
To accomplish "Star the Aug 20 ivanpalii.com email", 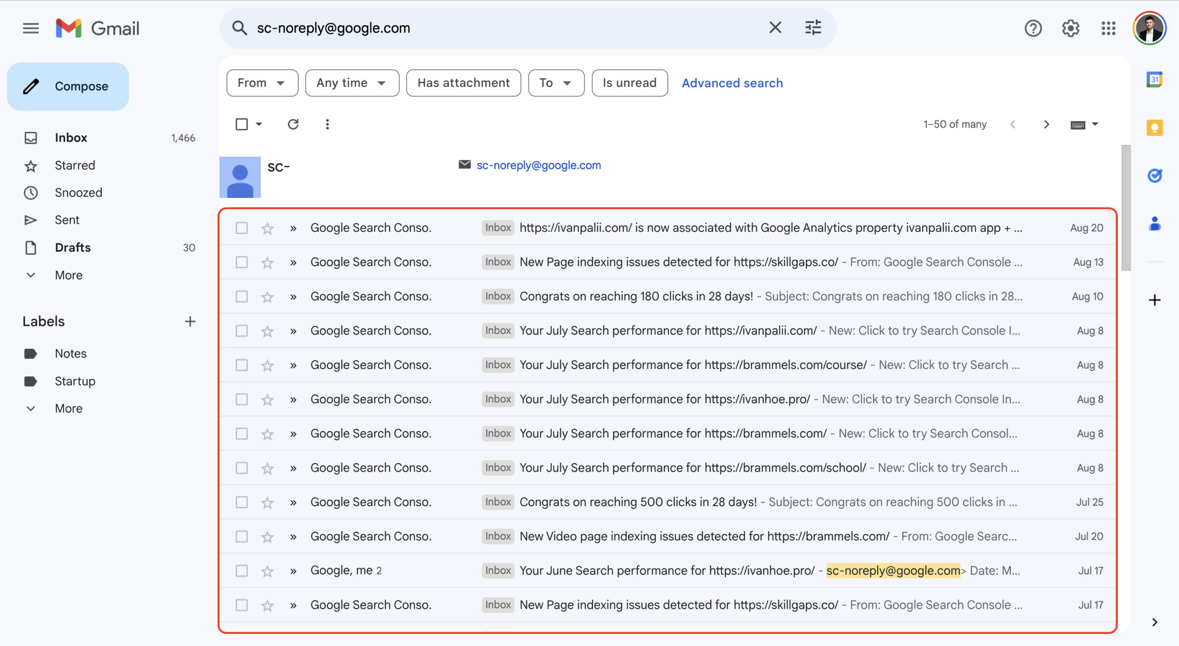I will (x=268, y=228).
